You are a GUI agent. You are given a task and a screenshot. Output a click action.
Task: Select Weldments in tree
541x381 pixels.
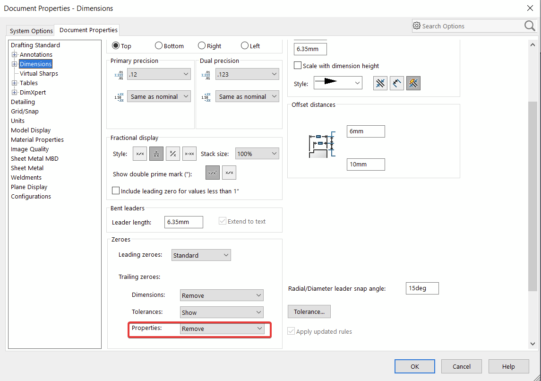pyautogui.click(x=26, y=177)
